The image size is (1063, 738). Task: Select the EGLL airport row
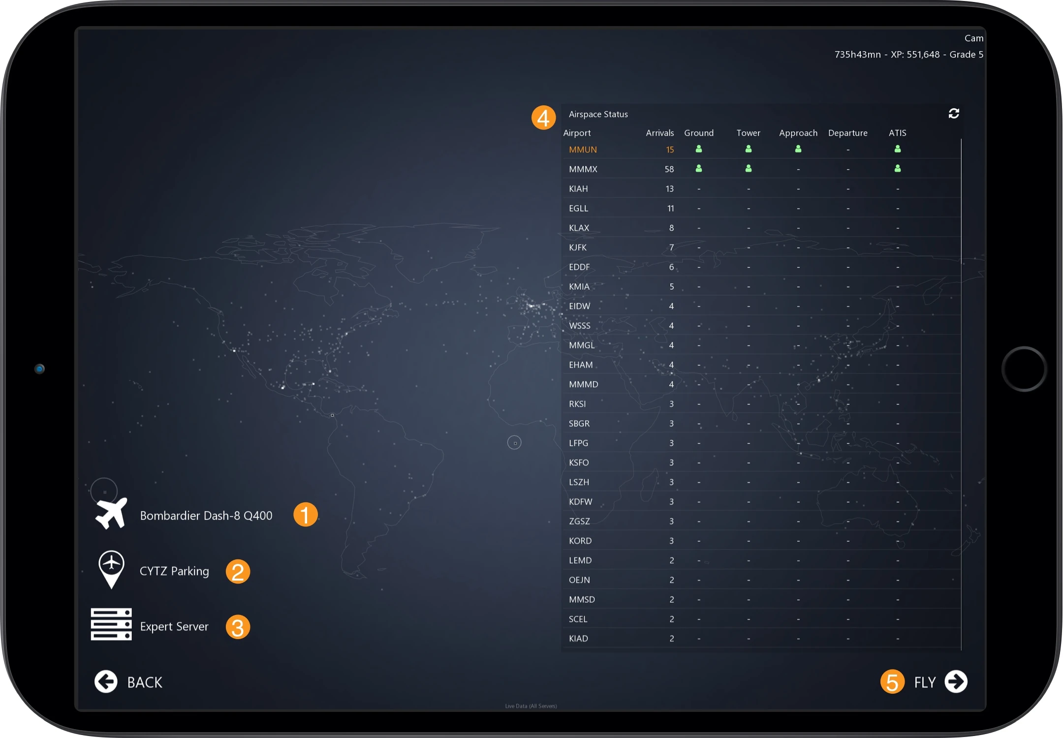pyautogui.click(x=578, y=209)
